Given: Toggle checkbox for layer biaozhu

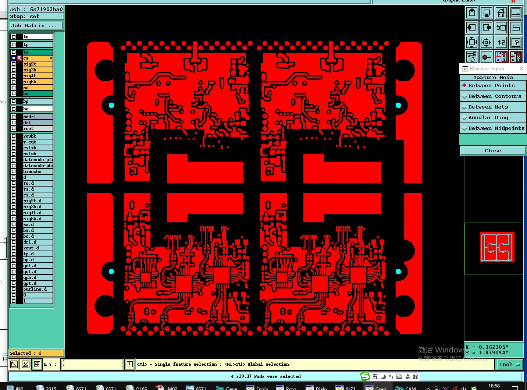Looking at the screenshot, I should coord(14,171).
